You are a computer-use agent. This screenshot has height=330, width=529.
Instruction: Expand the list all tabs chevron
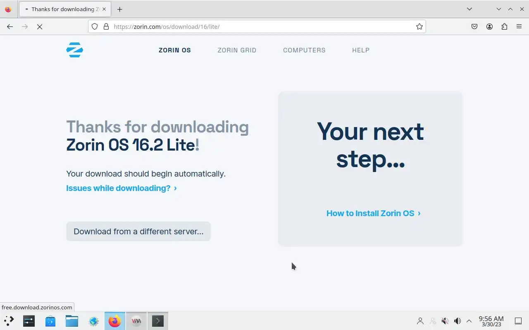point(469,9)
